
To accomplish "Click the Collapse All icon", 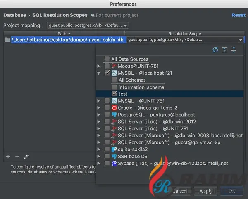I will pos(234,50).
